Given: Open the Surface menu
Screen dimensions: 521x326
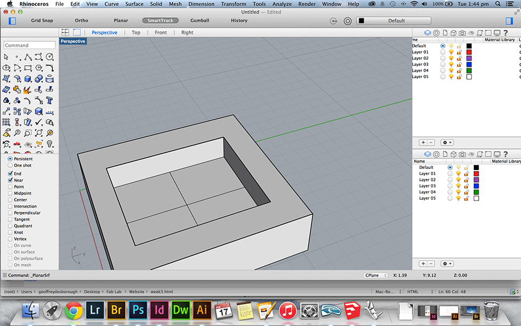Looking at the screenshot, I should coord(134,4).
